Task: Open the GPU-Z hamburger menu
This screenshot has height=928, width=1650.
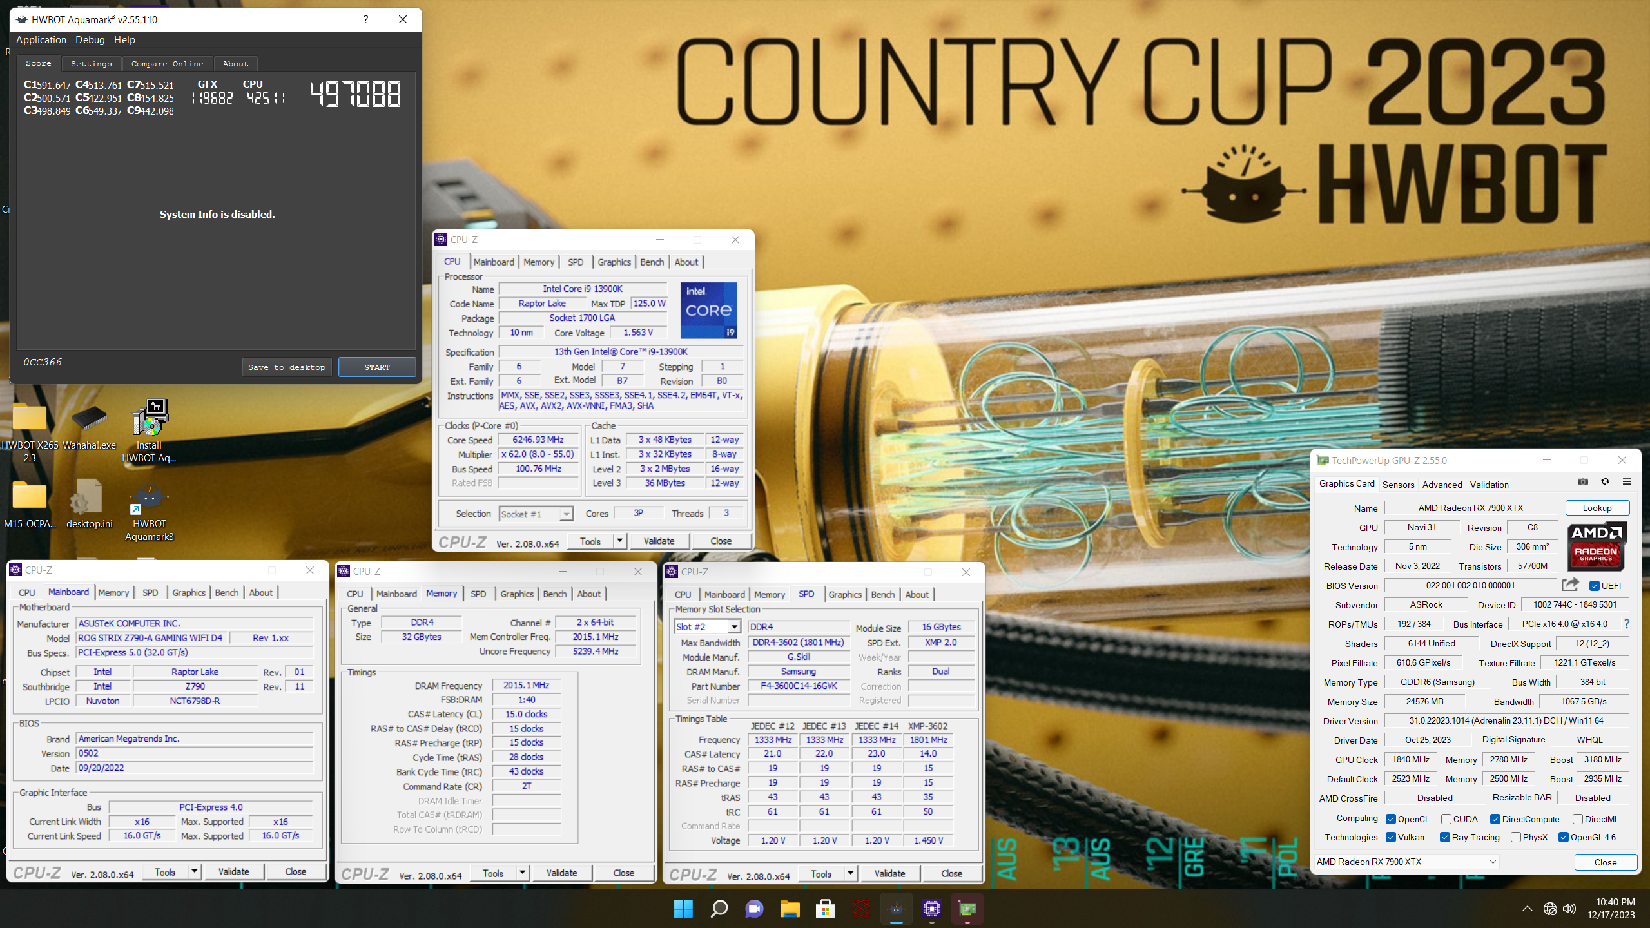Action: (1627, 481)
